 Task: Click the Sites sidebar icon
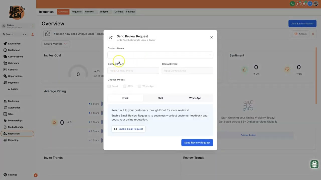pos(5,114)
